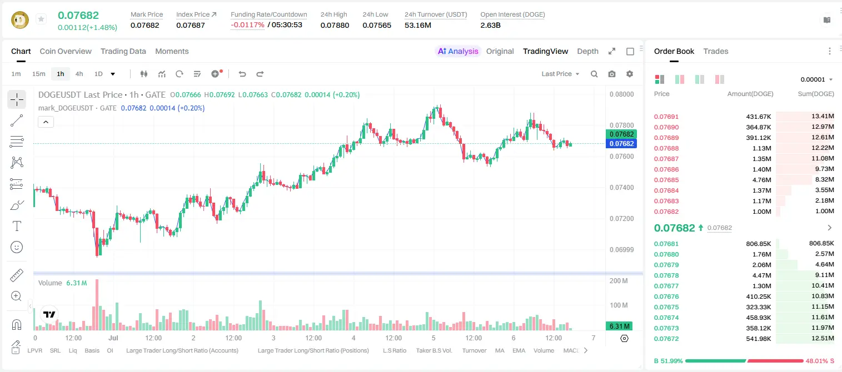
Task: Open the Coin Overview tab
Action: [66, 51]
